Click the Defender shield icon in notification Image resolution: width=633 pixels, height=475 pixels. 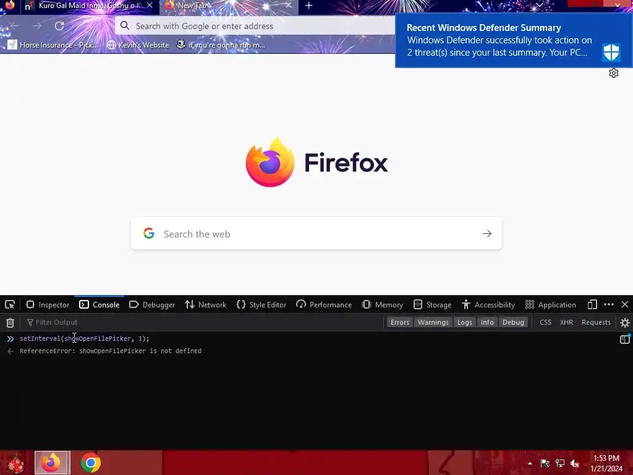tap(611, 52)
